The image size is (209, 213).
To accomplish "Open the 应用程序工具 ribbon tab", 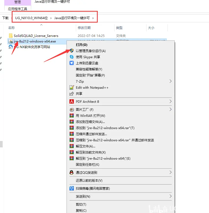I will click(18, 9).
